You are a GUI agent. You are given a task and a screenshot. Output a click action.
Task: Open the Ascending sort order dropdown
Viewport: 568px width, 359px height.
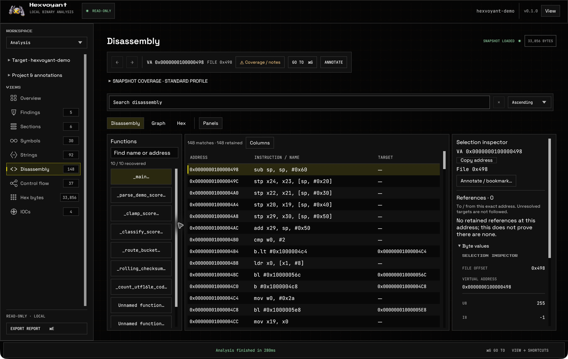point(529,102)
